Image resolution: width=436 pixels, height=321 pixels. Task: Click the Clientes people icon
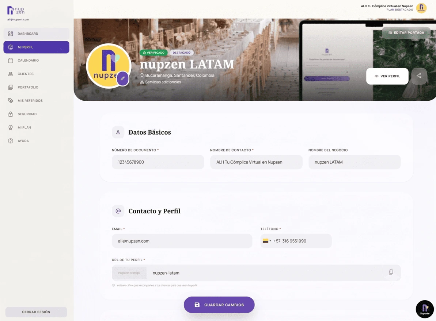tap(11, 74)
